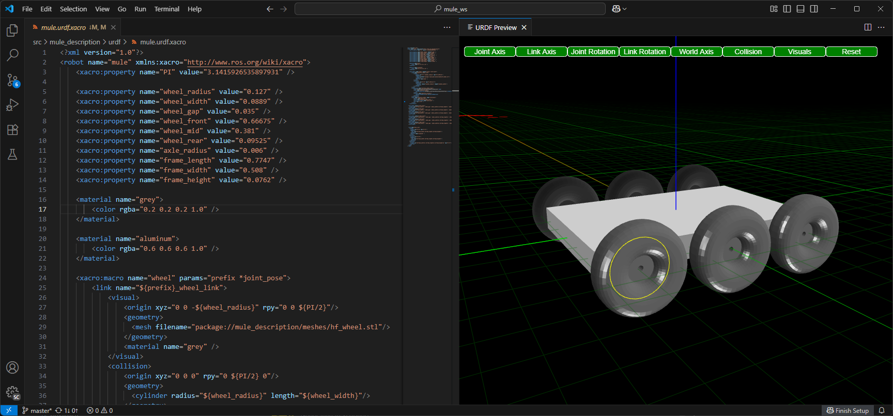Click the rgba "0.2 0.2 0.2 1.0" value

175,209
